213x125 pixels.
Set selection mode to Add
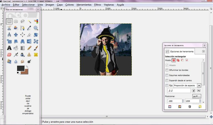178,60
